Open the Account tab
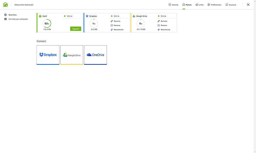The image size is (256, 153). coord(231,5)
